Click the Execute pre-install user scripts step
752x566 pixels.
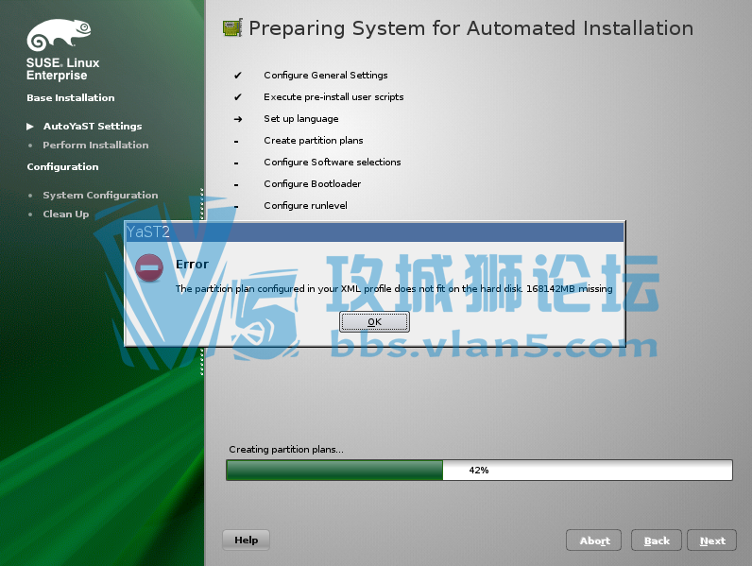coord(333,97)
